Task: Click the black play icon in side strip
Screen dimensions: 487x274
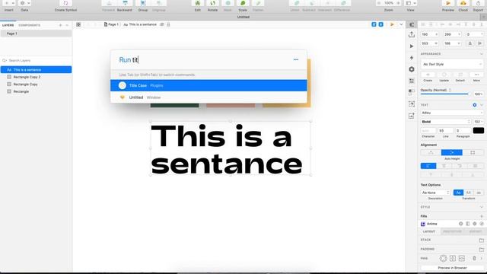Action: 412,46
